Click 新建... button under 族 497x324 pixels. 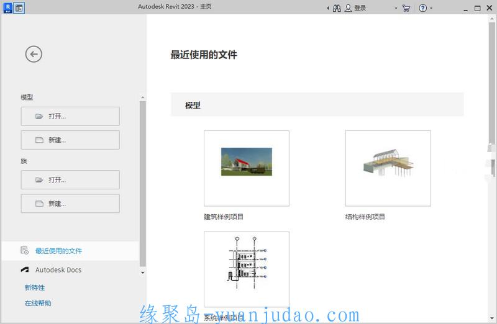(x=70, y=204)
